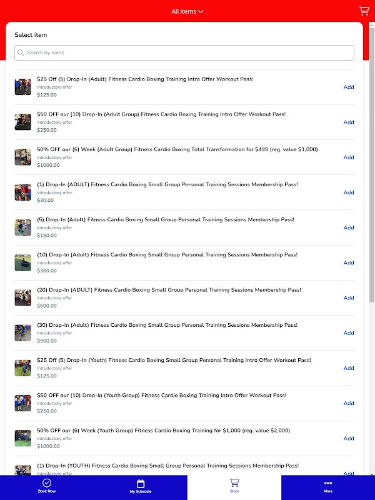Add the $25 Off (5) Youth Intro pass
Screen dimensions: 375x500
[349, 368]
